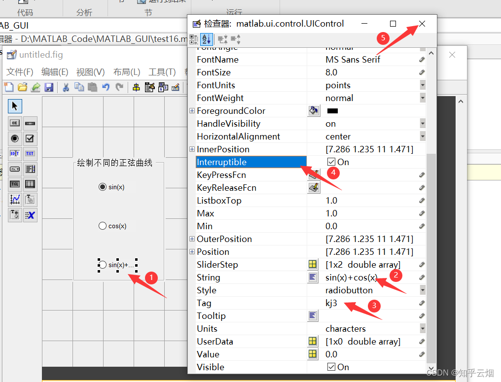This screenshot has width=501, height=382.
Task: Choose the Toggle Button (TGL) palette tool
Action: tap(15, 184)
